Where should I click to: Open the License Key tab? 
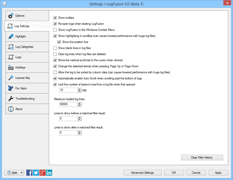click(27, 78)
